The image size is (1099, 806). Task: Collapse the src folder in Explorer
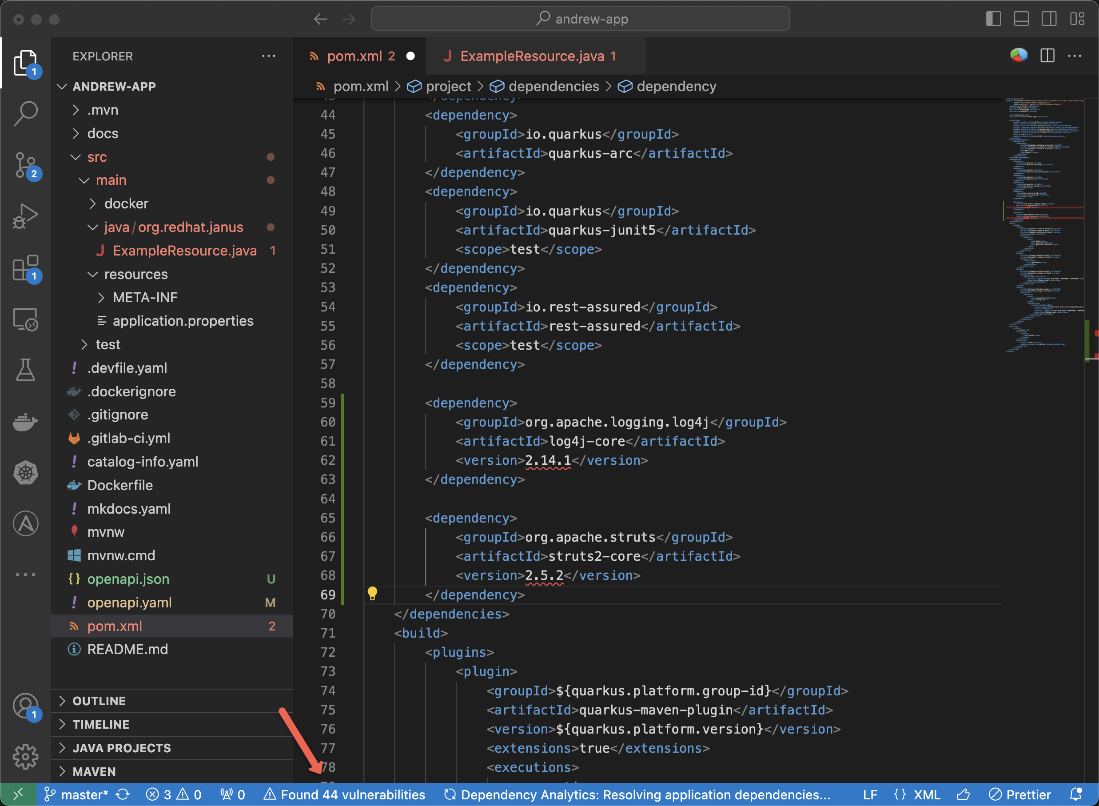click(96, 157)
